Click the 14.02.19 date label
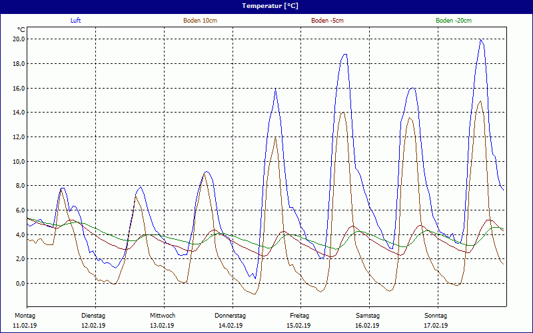This screenshot has height=333, width=533. tap(231, 326)
